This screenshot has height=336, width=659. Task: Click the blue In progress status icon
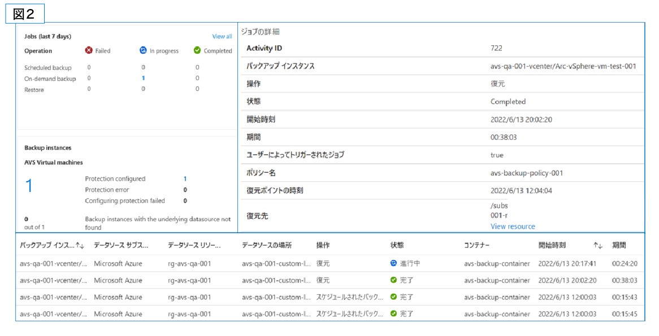143,50
